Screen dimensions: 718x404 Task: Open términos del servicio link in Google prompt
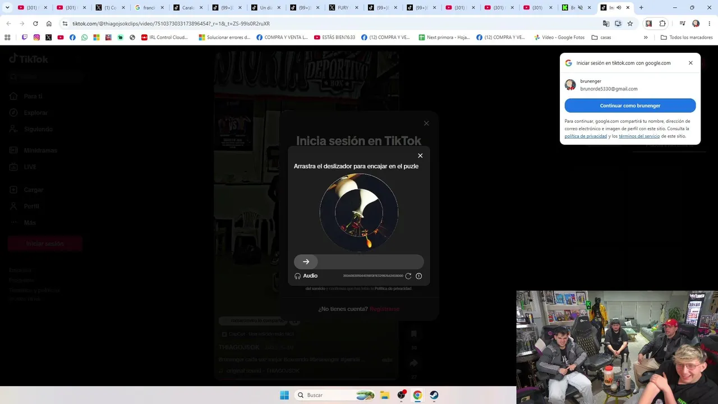[639, 136]
